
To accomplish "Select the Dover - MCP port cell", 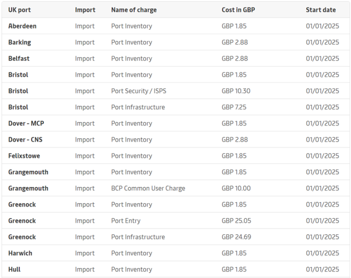I will click(26, 123).
